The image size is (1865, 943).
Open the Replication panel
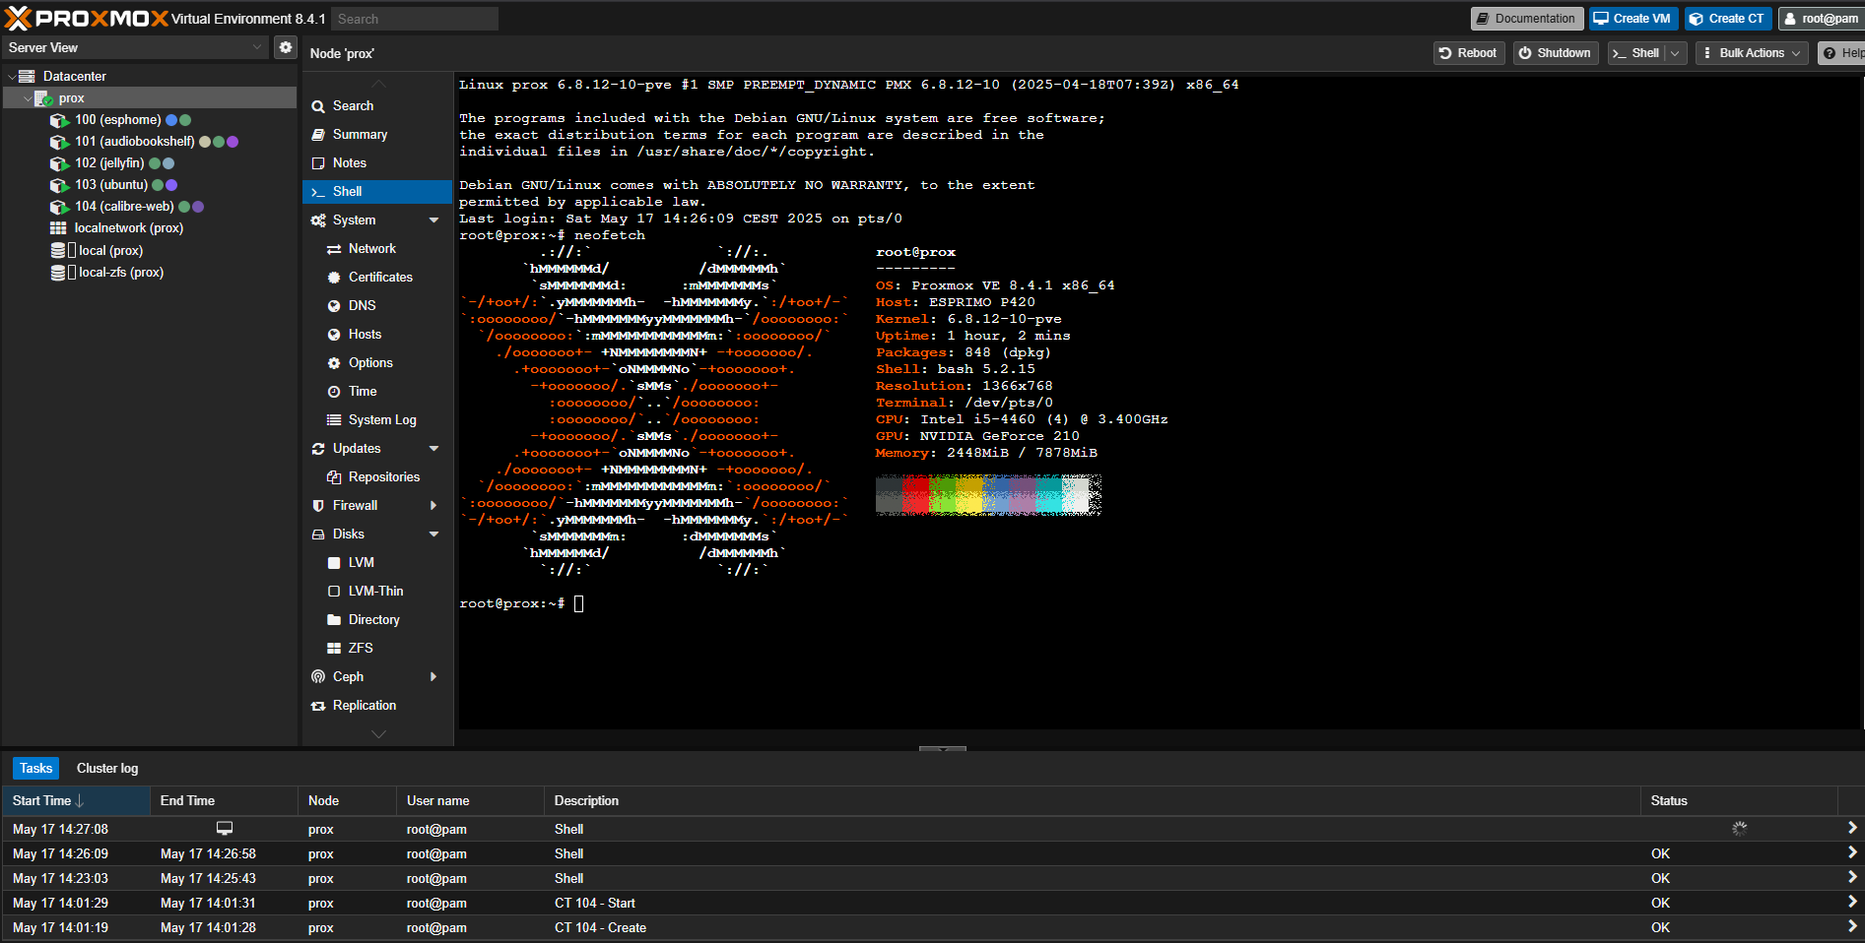364,706
